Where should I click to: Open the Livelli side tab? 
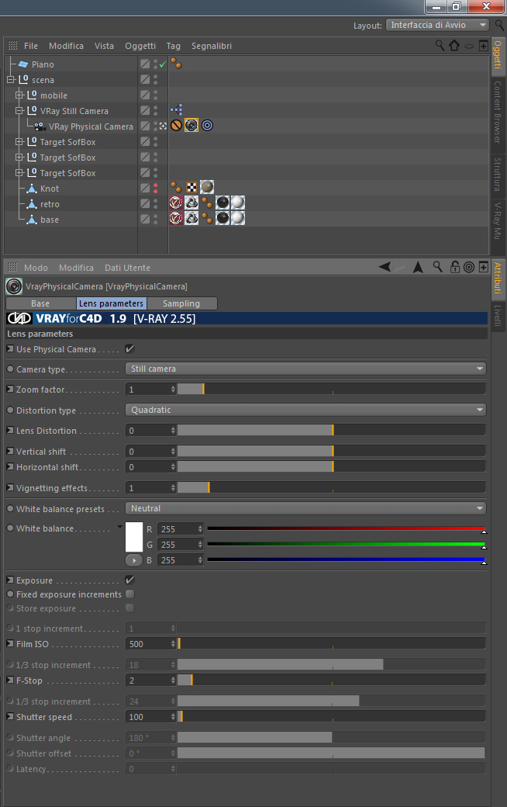[x=498, y=316]
